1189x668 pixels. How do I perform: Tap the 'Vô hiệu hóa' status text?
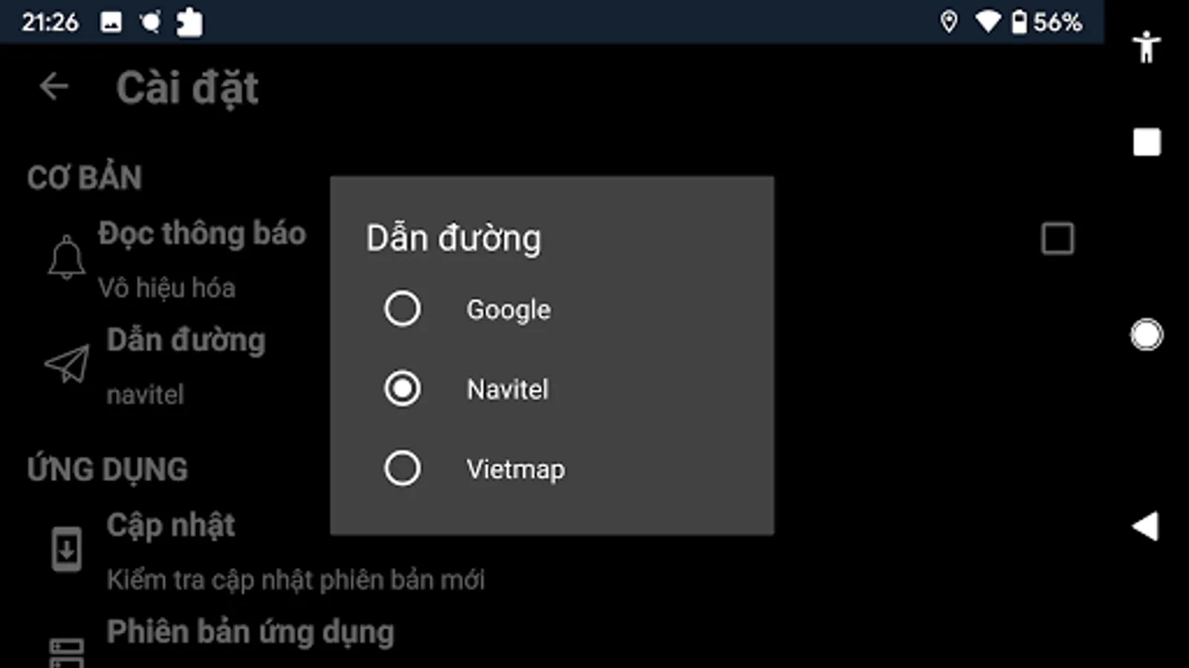point(166,288)
